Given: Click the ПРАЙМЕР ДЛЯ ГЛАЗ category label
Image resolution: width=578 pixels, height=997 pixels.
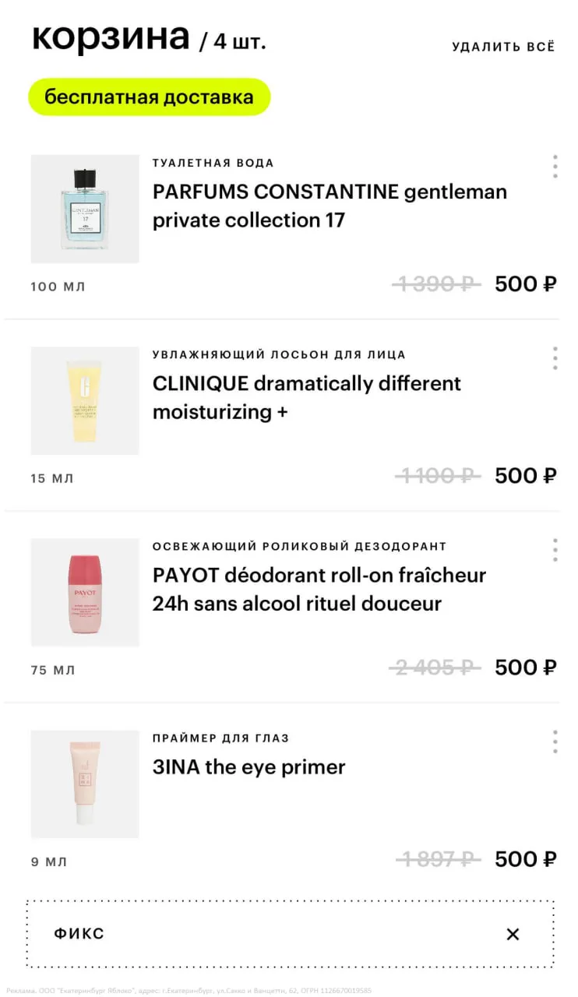Looking at the screenshot, I should [x=220, y=738].
